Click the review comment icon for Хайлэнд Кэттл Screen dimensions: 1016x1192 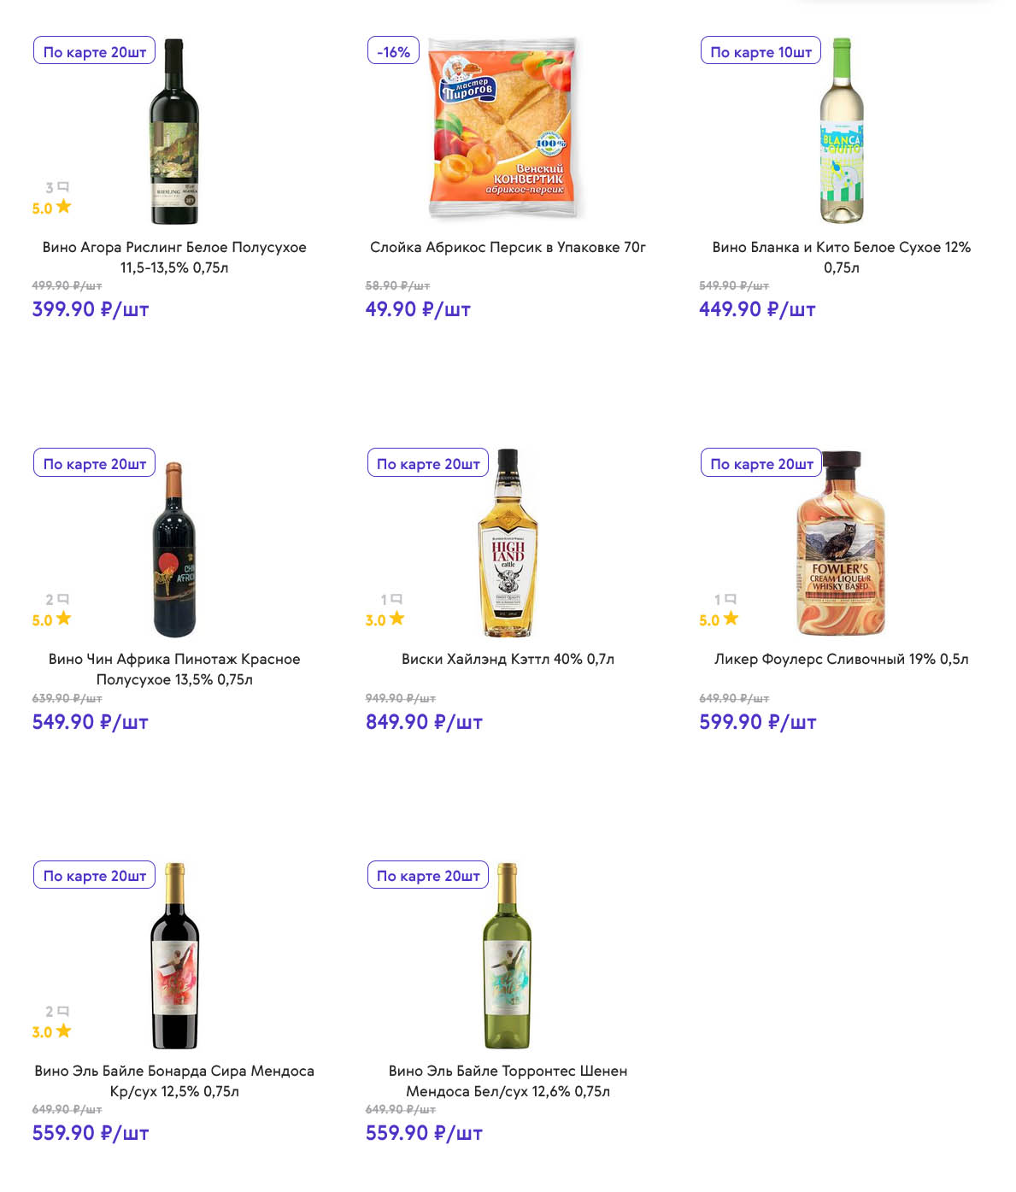(x=396, y=599)
